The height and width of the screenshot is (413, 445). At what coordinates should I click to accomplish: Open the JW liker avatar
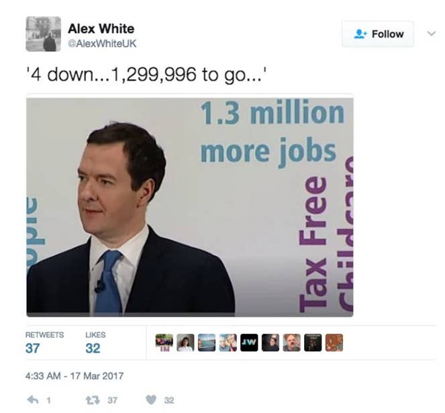pos(249,342)
